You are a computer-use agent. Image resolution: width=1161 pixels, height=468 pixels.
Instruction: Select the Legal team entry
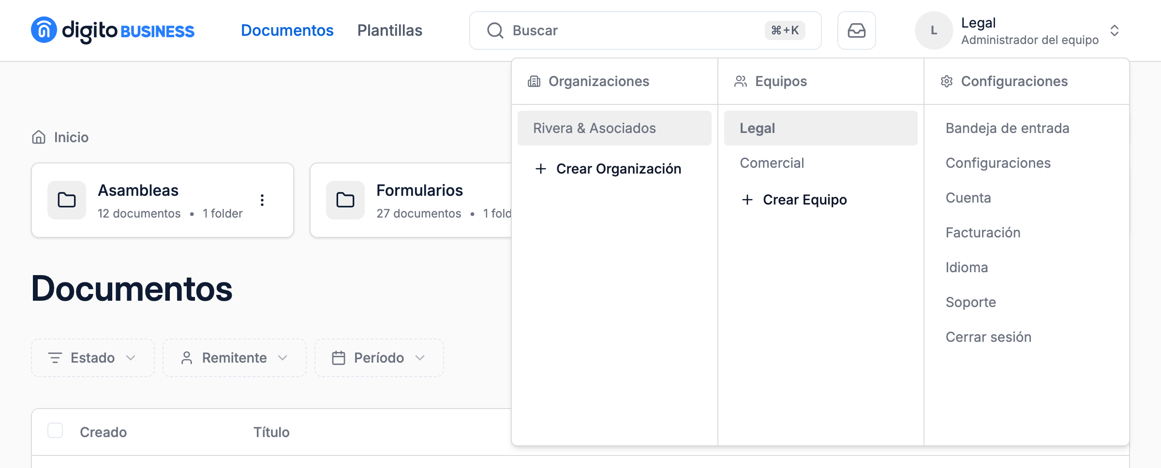(821, 128)
